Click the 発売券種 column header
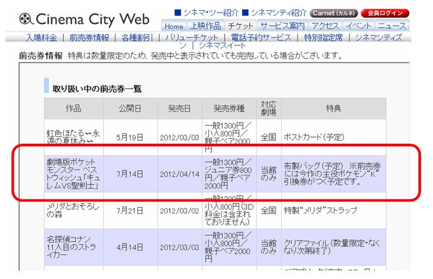 point(229,108)
